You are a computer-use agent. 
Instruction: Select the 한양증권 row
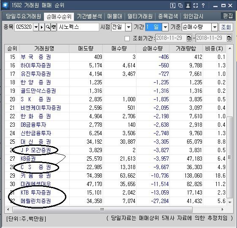click(115, 83)
